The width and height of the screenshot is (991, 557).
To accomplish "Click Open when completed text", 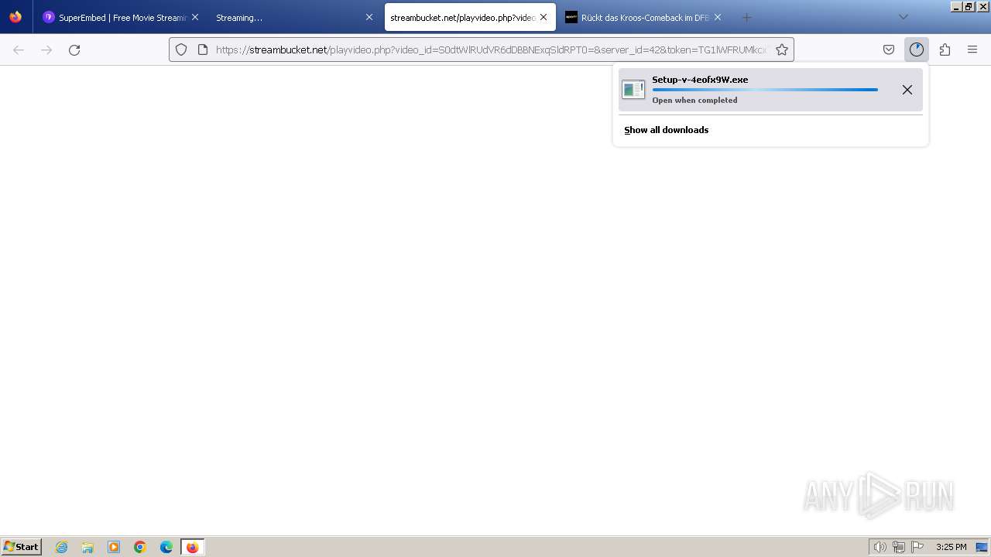I will click(x=694, y=101).
